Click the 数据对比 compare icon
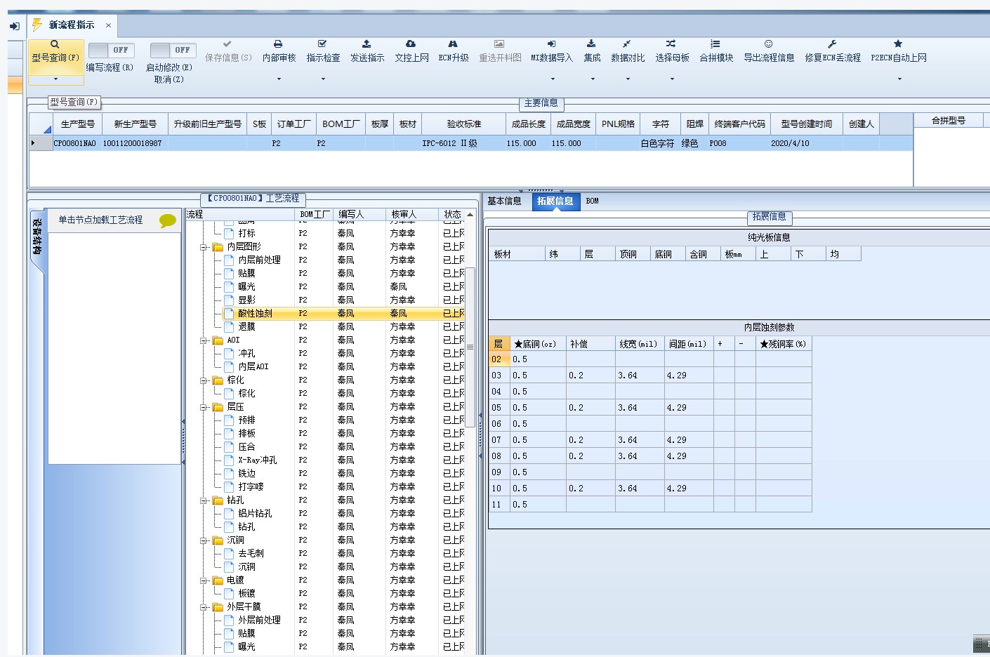The height and width of the screenshot is (657, 990). click(626, 44)
